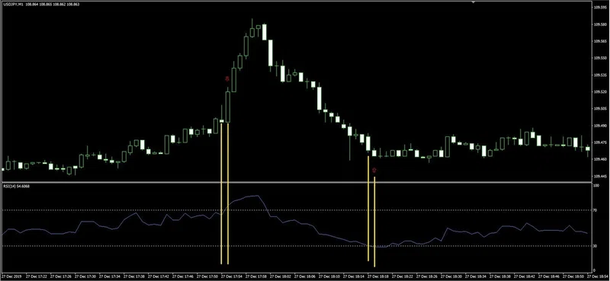
Task: Click the 27 Dec 18:30 time label
Action: click(451, 276)
